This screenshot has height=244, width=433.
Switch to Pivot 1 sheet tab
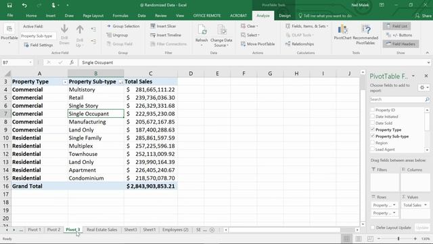35,230
